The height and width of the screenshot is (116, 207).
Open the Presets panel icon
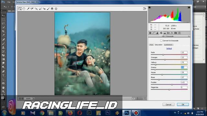click(x=179, y=33)
